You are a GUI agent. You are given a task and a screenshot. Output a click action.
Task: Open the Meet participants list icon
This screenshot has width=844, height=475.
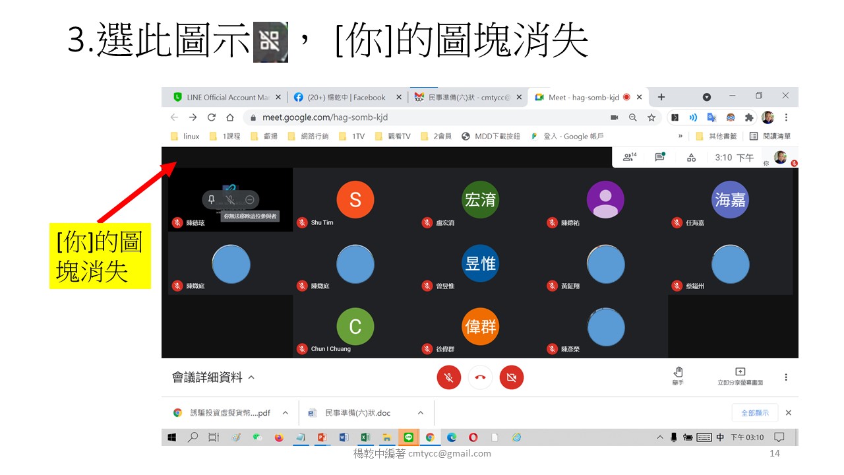(629, 157)
